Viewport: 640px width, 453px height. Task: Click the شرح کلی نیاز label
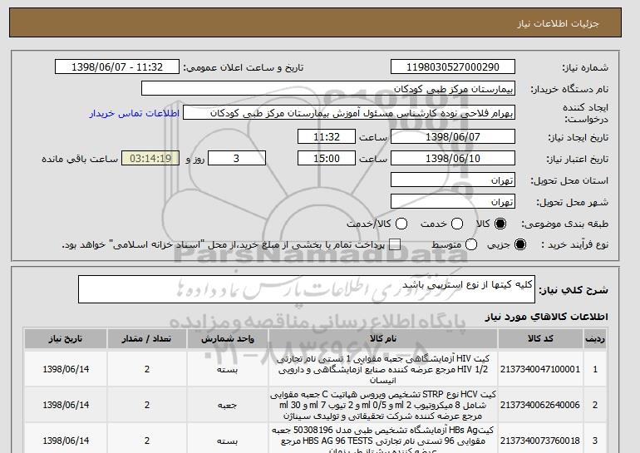click(x=574, y=290)
